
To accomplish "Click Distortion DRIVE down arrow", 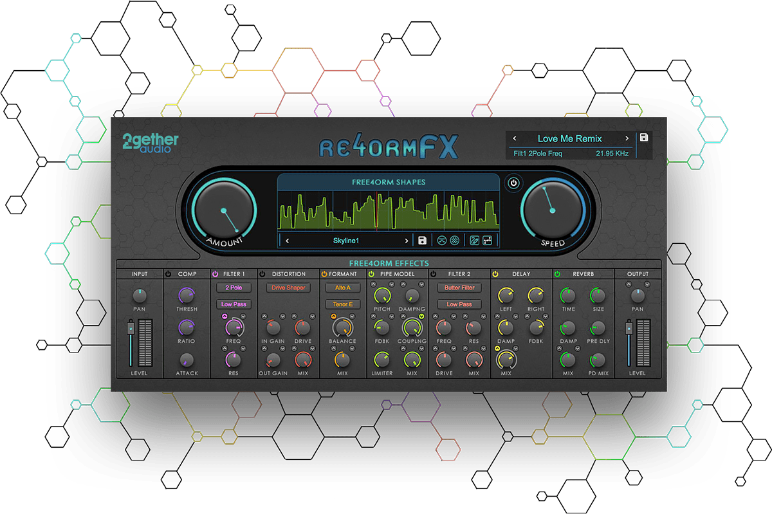I will tap(311, 317).
